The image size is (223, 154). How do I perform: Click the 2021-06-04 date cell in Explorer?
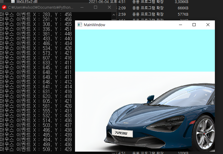(x=107, y=2)
